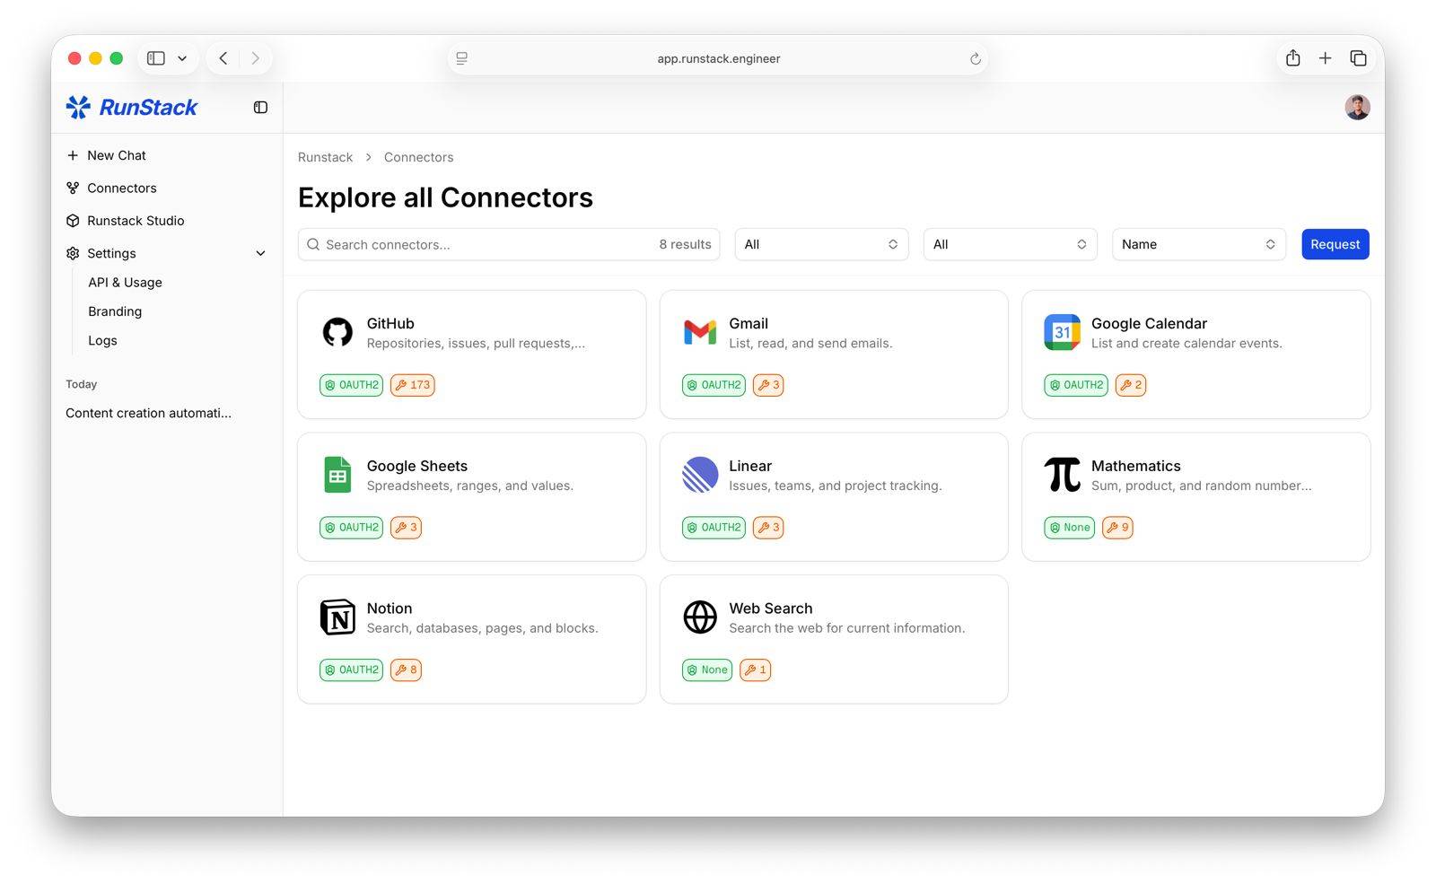Click the Web Search card title
The height and width of the screenshot is (884, 1436).
click(x=770, y=608)
